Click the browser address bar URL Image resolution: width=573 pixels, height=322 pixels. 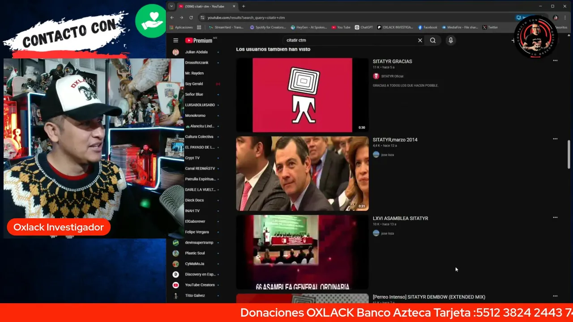[246, 17]
